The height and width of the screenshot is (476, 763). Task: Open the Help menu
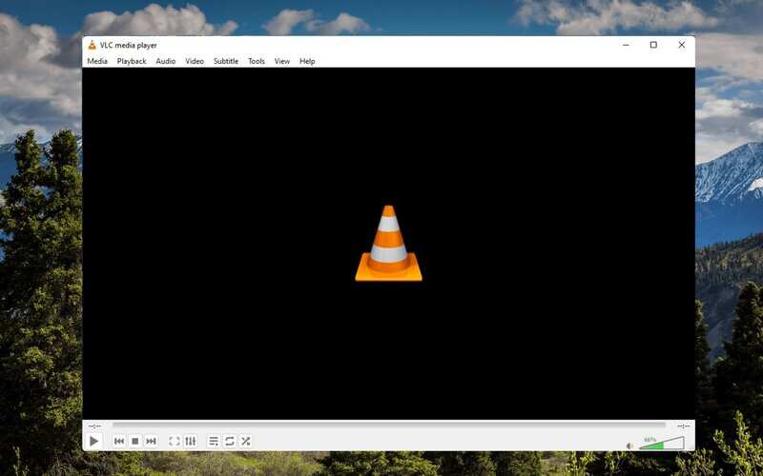coord(307,61)
